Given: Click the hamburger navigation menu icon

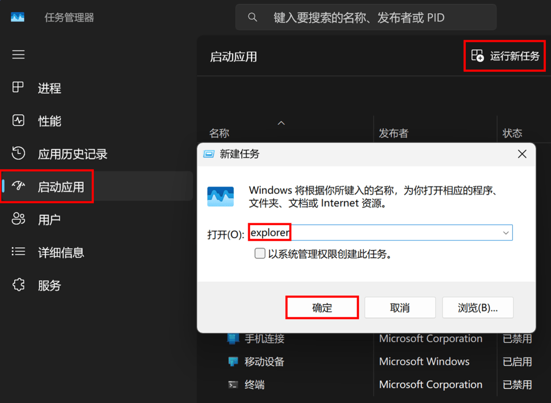Looking at the screenshot, I should tap(18, 55).
